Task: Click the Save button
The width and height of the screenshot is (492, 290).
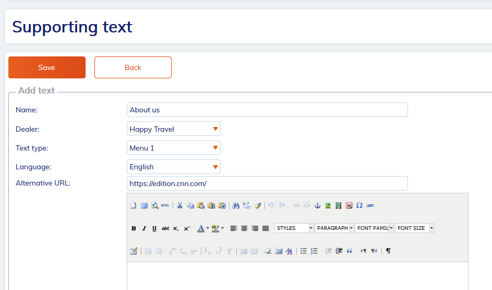Action: (47, 67)
